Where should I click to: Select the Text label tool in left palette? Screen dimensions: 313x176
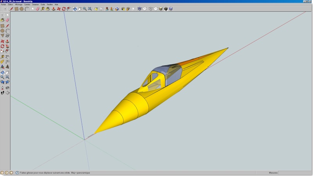tap(7, 62)
